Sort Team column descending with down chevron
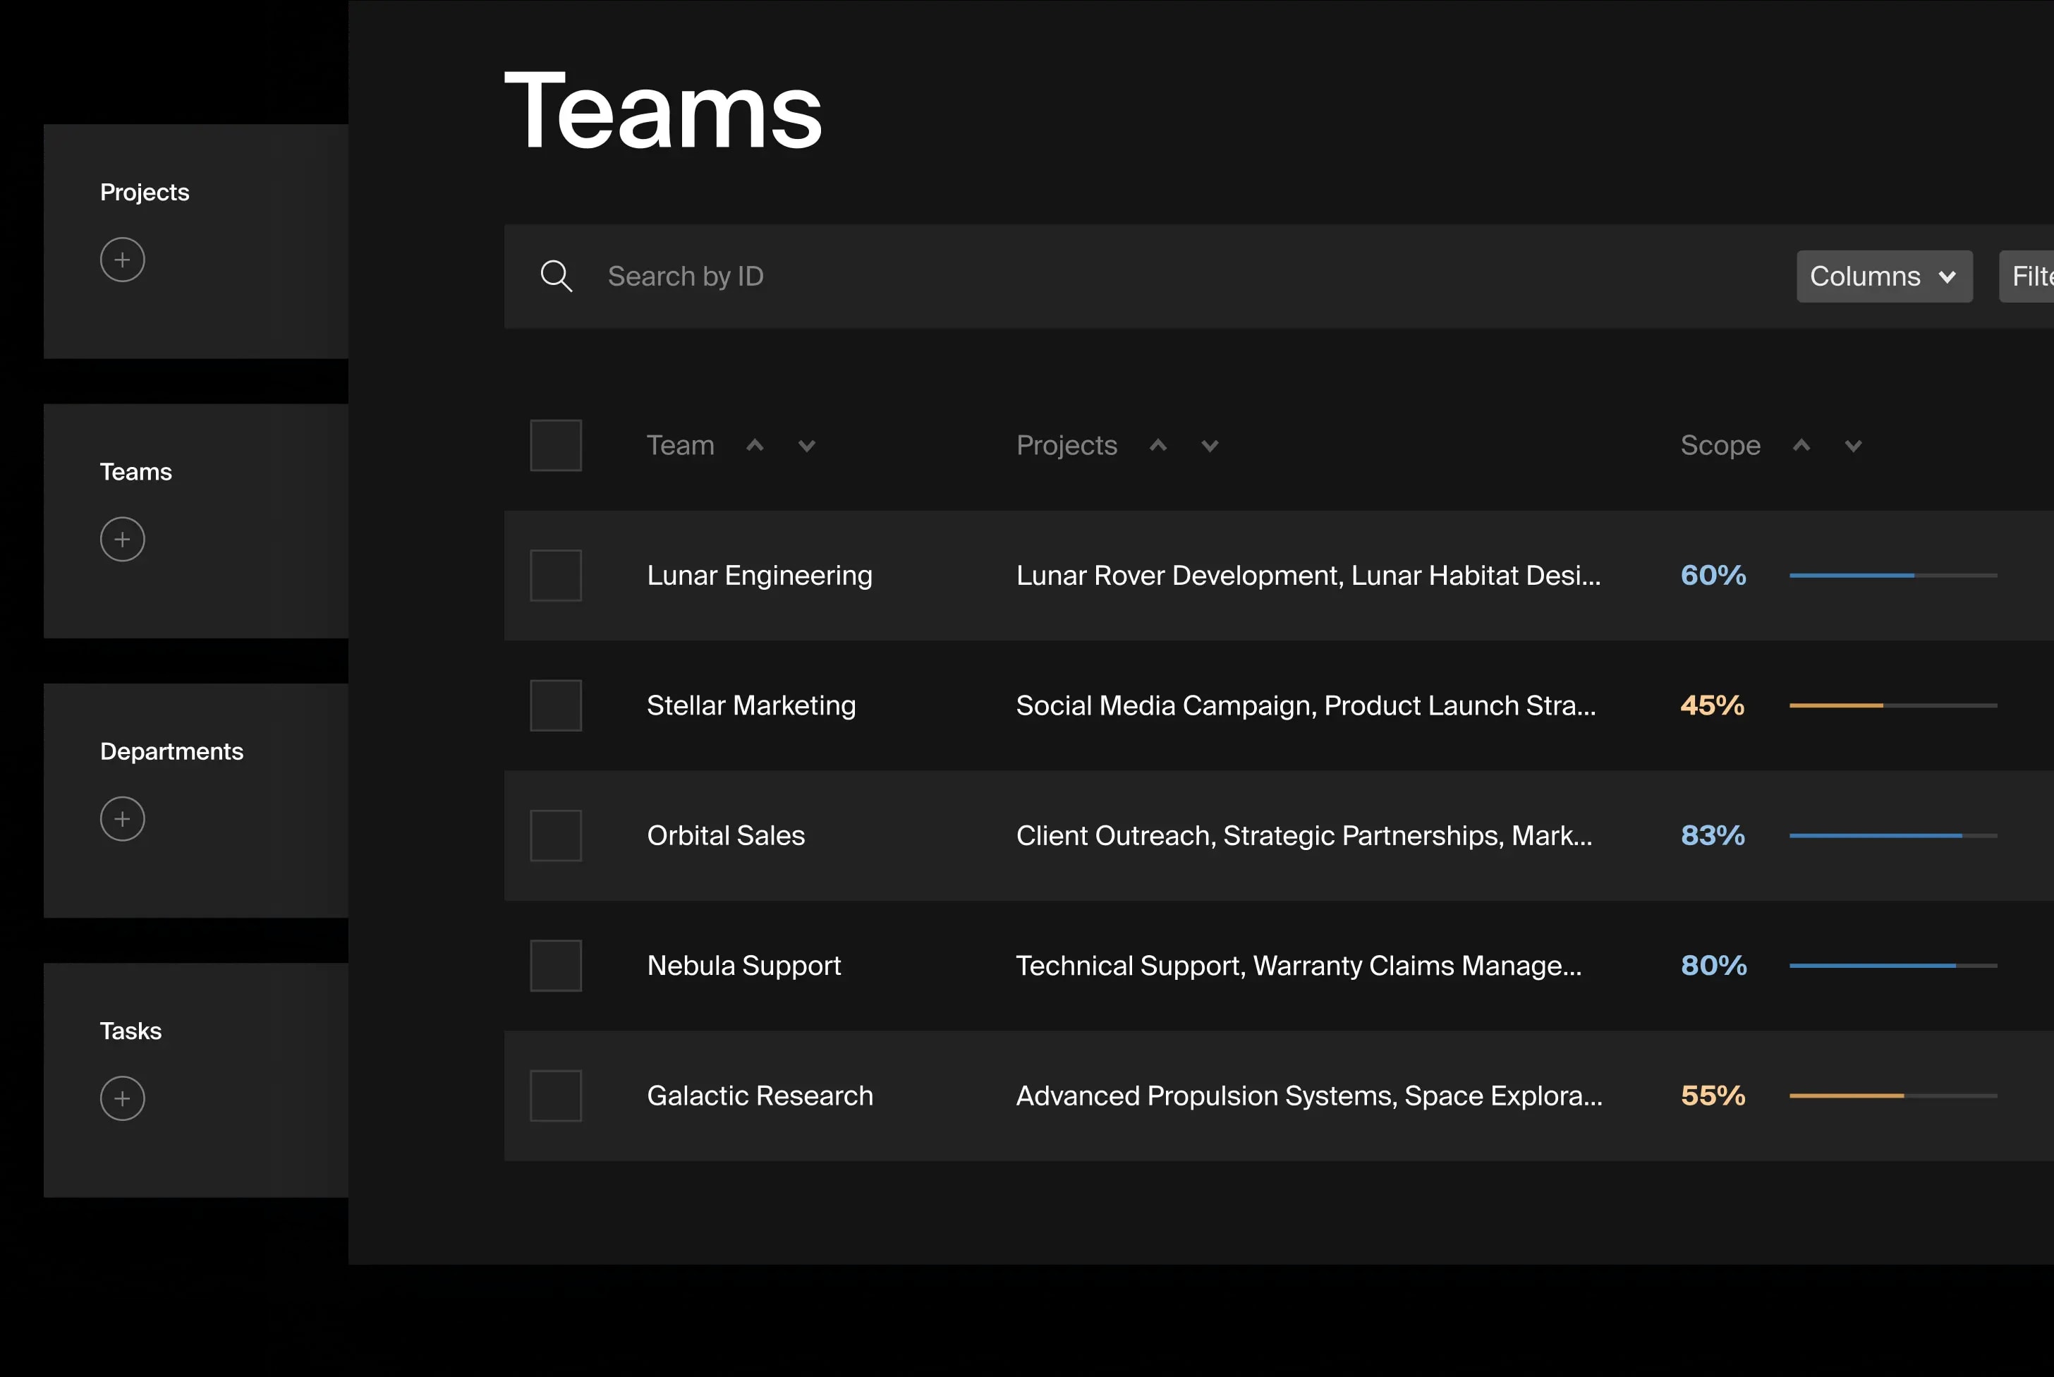 [806, 446]
